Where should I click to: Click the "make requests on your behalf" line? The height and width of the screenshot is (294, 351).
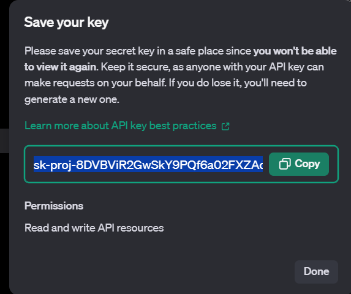95,83
